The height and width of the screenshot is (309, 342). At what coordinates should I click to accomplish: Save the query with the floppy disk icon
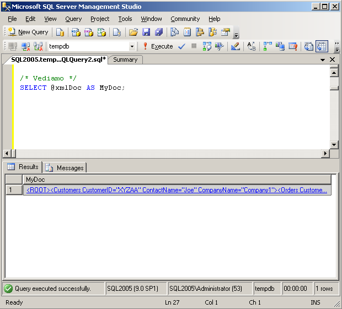tap(146, 32)
